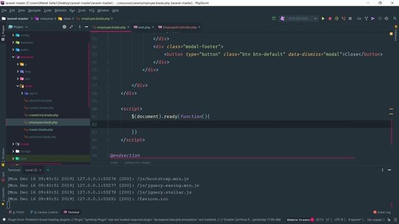The width and height of the screenshot is (399, 224).
Task: Open the Project view selector dropdown
Action: [x=18, y=27]
